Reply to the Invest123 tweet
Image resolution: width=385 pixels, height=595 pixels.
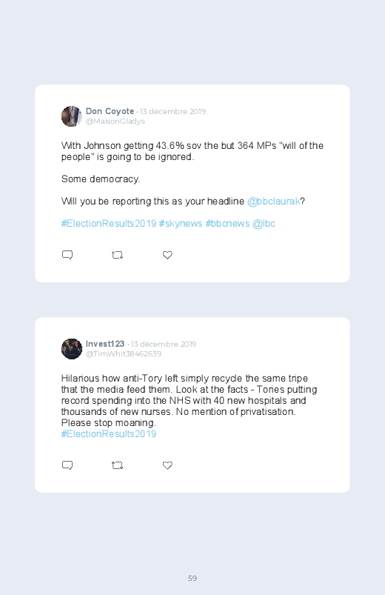click(67, 465)
